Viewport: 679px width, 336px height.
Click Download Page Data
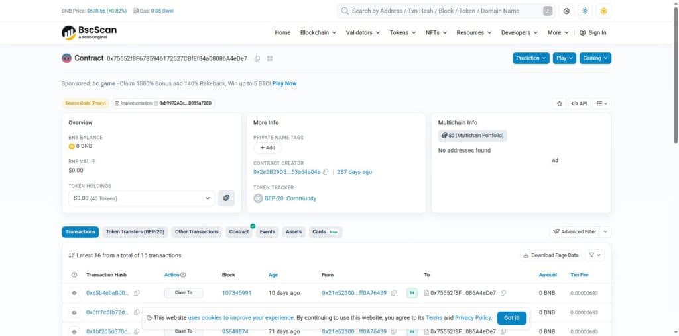(x=550, y=255)
